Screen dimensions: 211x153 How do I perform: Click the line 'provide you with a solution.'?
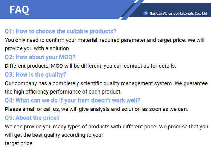tap(37, 48)
